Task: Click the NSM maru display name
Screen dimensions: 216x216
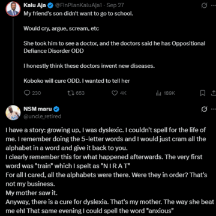Action: (x=38, y=109)
